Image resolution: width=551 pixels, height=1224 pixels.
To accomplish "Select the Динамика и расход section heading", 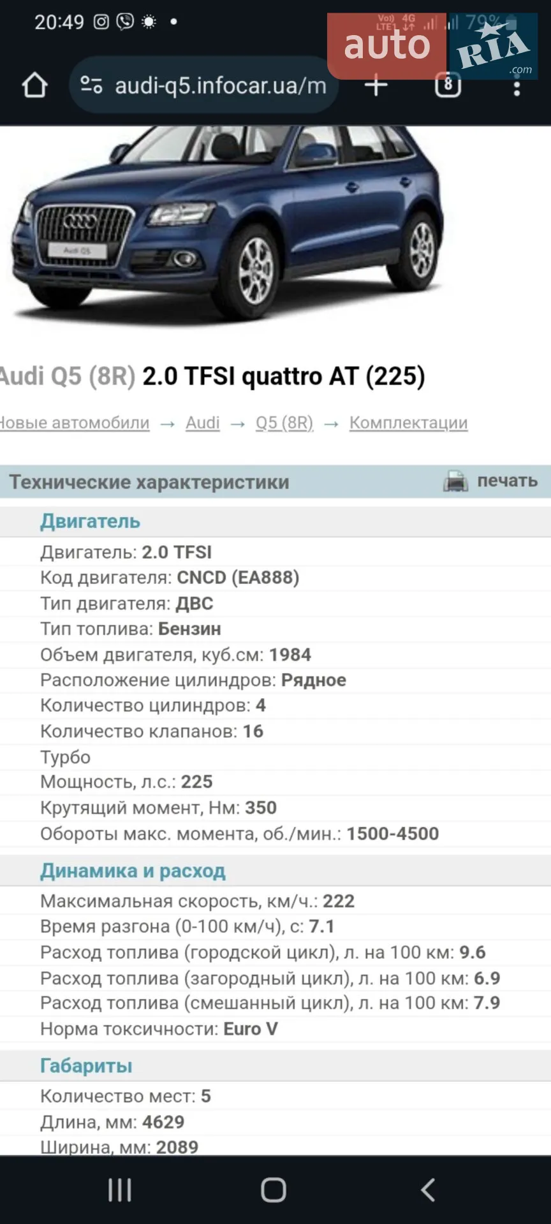I will pyautogui.click(x=133, y=870).
